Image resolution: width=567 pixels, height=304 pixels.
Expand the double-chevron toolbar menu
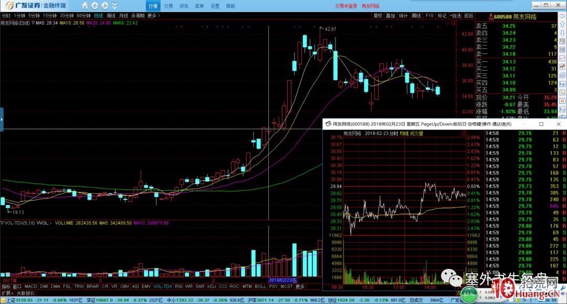[114, 5]
